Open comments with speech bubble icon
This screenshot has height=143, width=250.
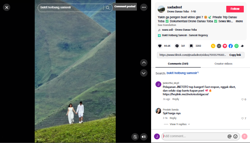(177, 46)
